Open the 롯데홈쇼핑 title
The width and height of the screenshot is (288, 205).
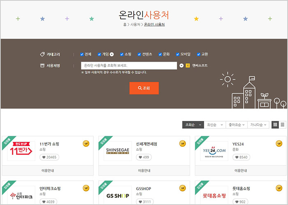click(x=241, y=189)
